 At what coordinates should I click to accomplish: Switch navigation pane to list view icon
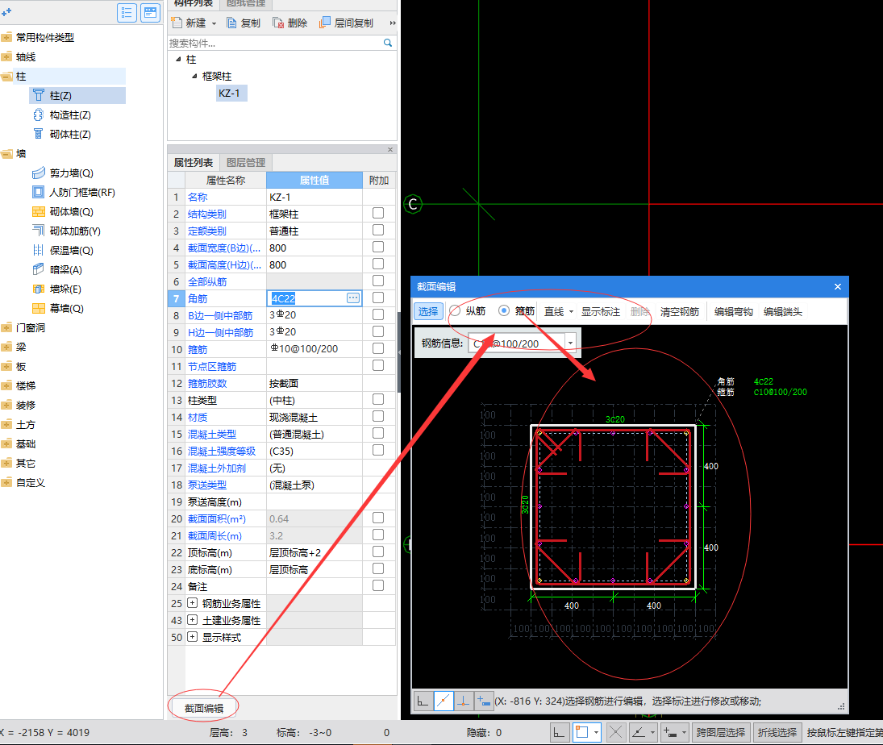(x=127, y=12)
